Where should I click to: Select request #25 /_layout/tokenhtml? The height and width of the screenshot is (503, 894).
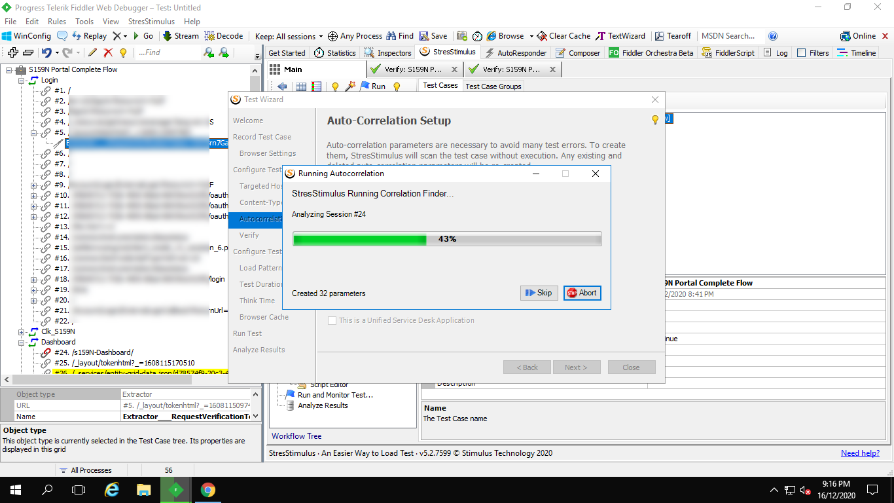coord(124,363)
